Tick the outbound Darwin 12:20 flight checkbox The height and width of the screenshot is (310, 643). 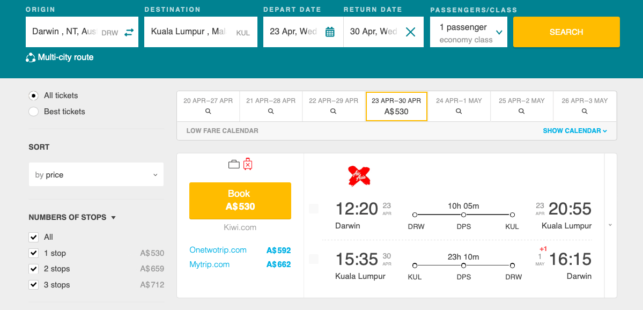314,209
